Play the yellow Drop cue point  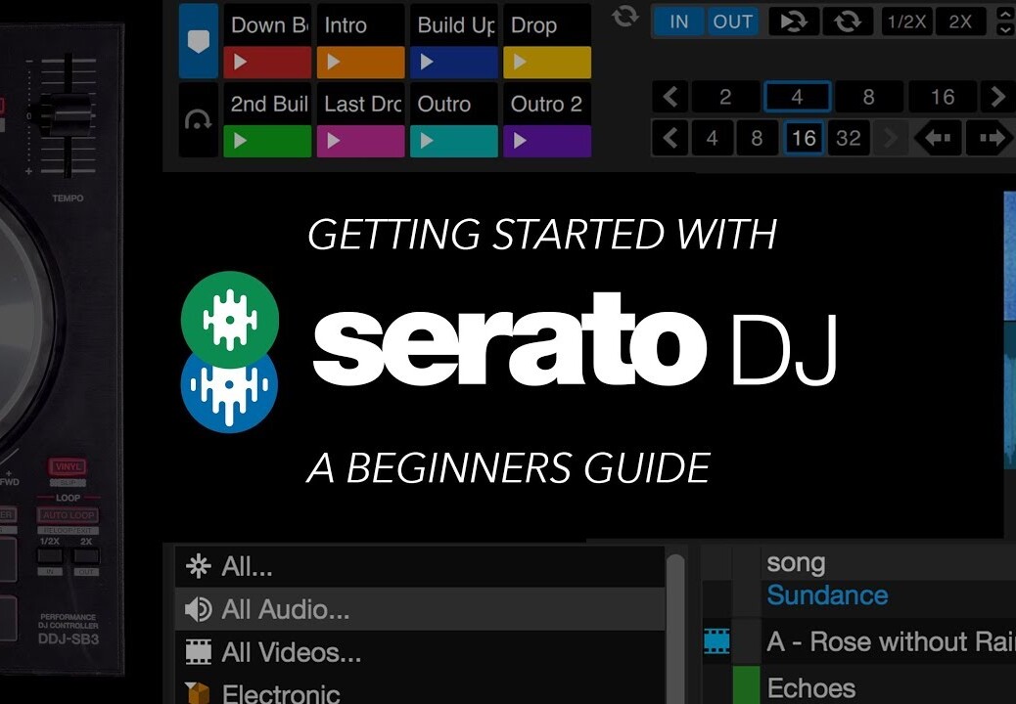coord(547,63)
